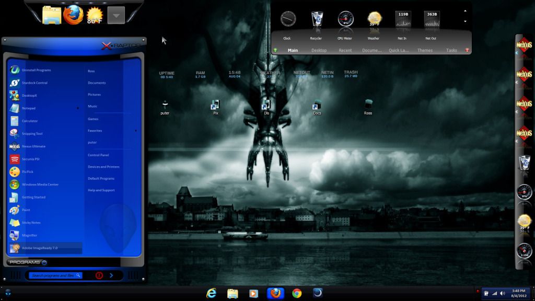Open Windows Media Player from the taskbar

pyautogui.click(x=253, y=293)
